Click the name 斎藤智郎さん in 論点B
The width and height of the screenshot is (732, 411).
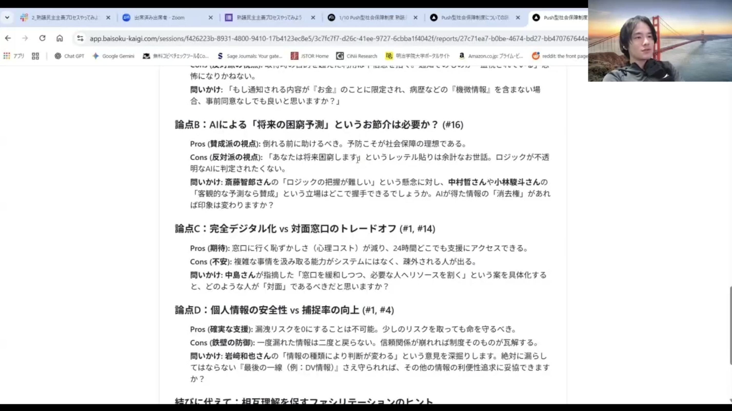pyautogui.click(x=248, y=182)
